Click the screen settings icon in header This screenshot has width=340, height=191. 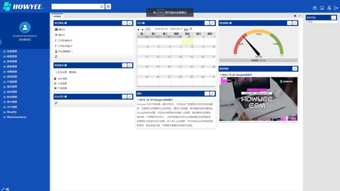(322, 8)
